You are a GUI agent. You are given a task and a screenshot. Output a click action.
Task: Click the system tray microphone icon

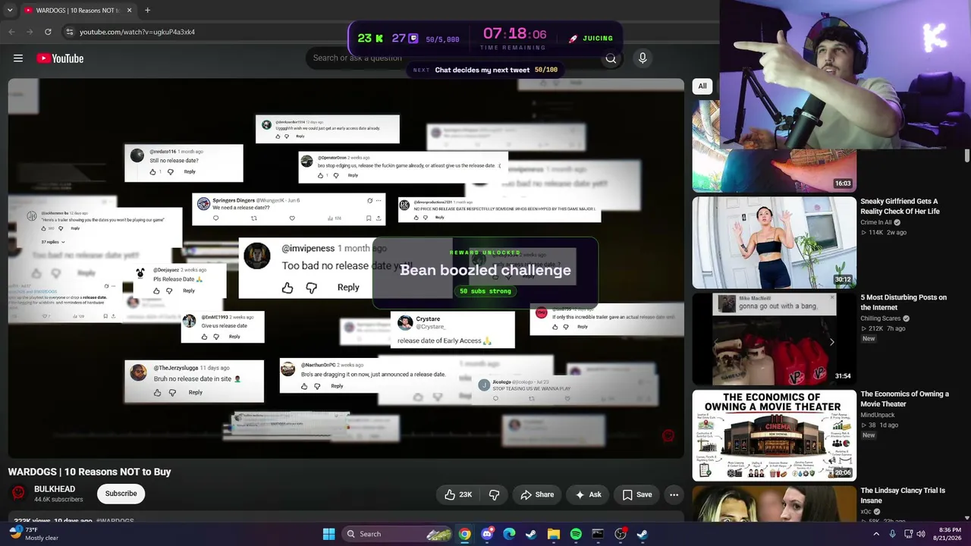(x=893, y=534)
